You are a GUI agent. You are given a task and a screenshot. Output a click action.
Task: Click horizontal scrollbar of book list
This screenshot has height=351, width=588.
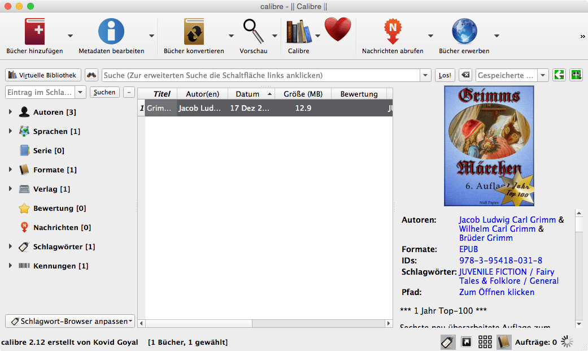click(199, 323)
